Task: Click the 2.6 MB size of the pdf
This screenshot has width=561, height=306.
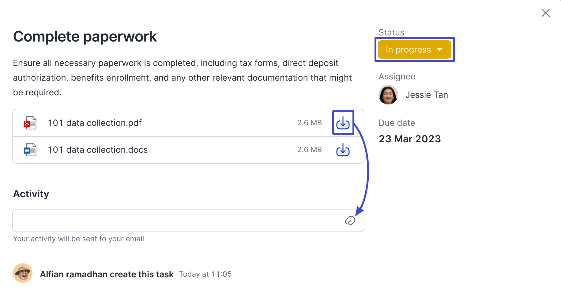Action: (x=309, y=123)
